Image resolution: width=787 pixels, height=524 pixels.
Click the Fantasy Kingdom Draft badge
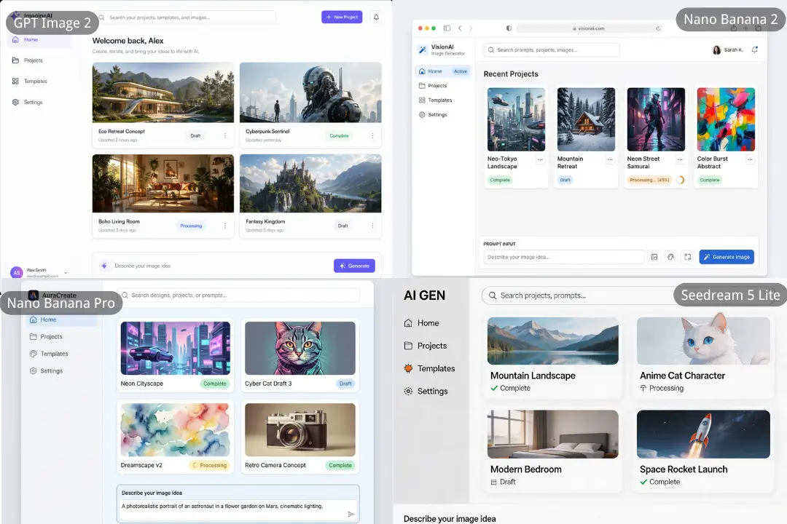(x=342, y=226)
